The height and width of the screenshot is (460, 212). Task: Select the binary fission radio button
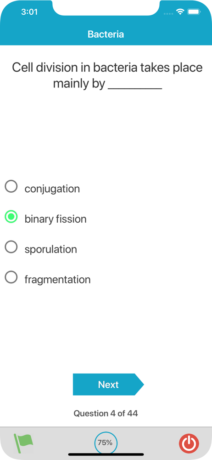(11, 217)
